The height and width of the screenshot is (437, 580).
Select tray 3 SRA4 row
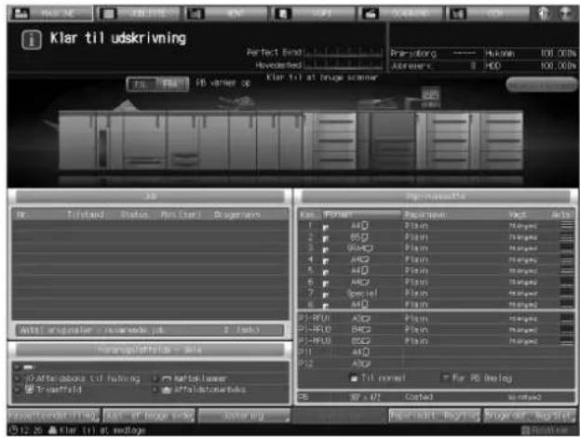pos(436,248)
